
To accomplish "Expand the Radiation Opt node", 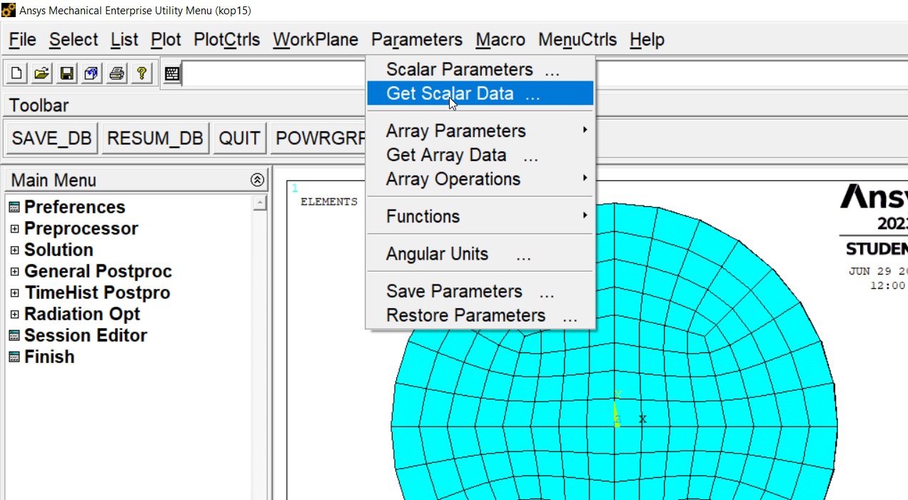I will [x=14, y=315].
